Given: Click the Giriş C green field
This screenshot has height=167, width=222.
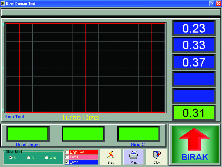Looking at the screenshot, I should tap(138, 134).
